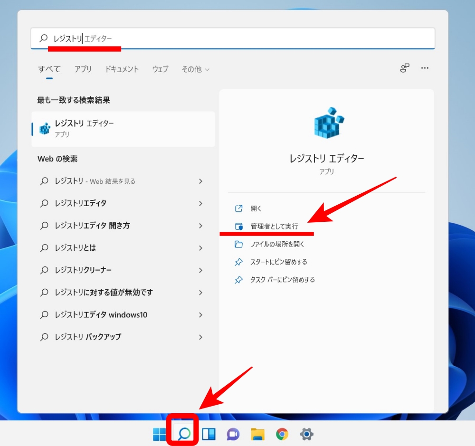The image size is (475, 446).
Task: Click search icon beside レジストリに対する値が無効です
Action: click(x=44, y=293)
